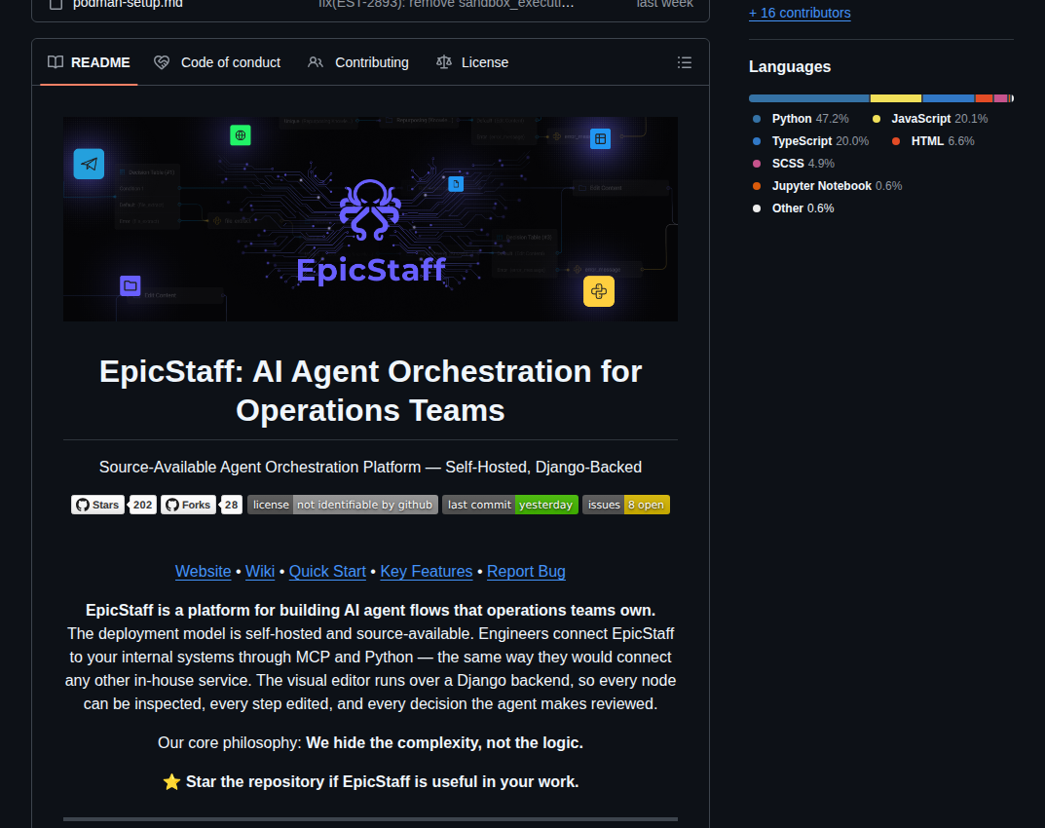Select Python 47.2% language entry

point(802,119)
